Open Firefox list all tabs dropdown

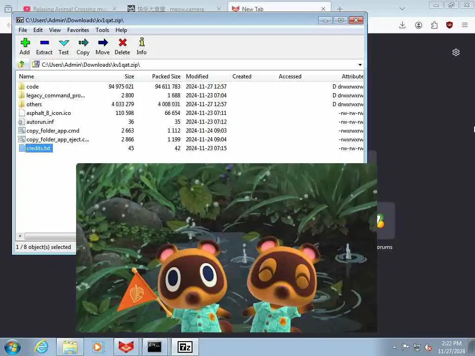pos(402,9)
